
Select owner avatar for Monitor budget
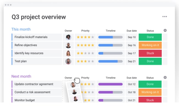click(x=76, y=99)
